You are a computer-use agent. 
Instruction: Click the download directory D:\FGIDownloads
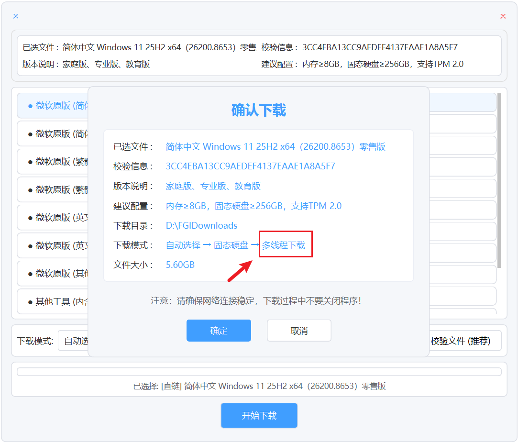[201, 226]
